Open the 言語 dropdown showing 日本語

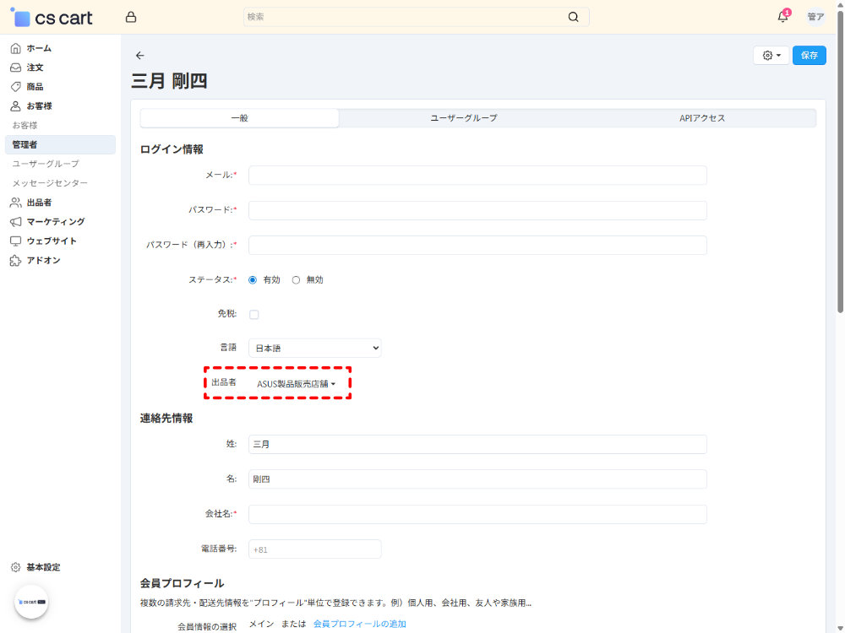[314, 348]
